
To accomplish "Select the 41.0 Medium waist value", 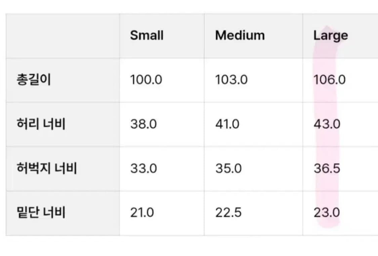I will point(227,124).
